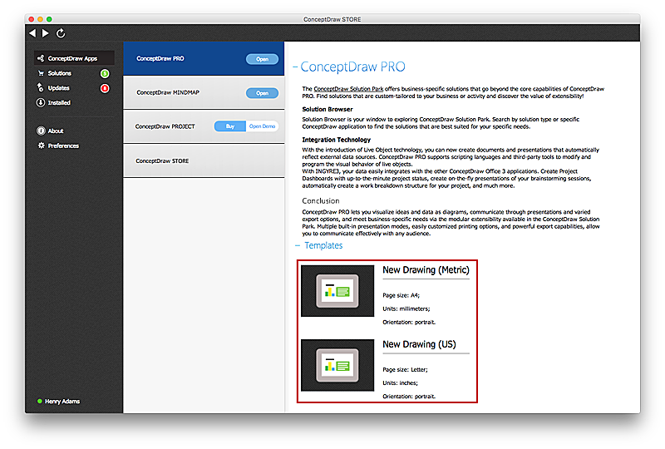Click the Preferences gear icon
The image size is (665, 449).
click(x=41, y=146)
